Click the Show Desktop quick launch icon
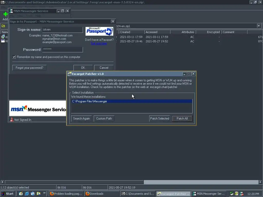The image size is (263, 197). click(21, 194)
